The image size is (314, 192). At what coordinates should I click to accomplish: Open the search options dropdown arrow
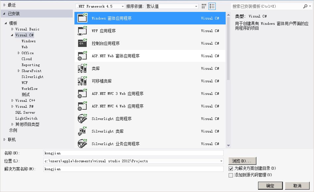310,6
